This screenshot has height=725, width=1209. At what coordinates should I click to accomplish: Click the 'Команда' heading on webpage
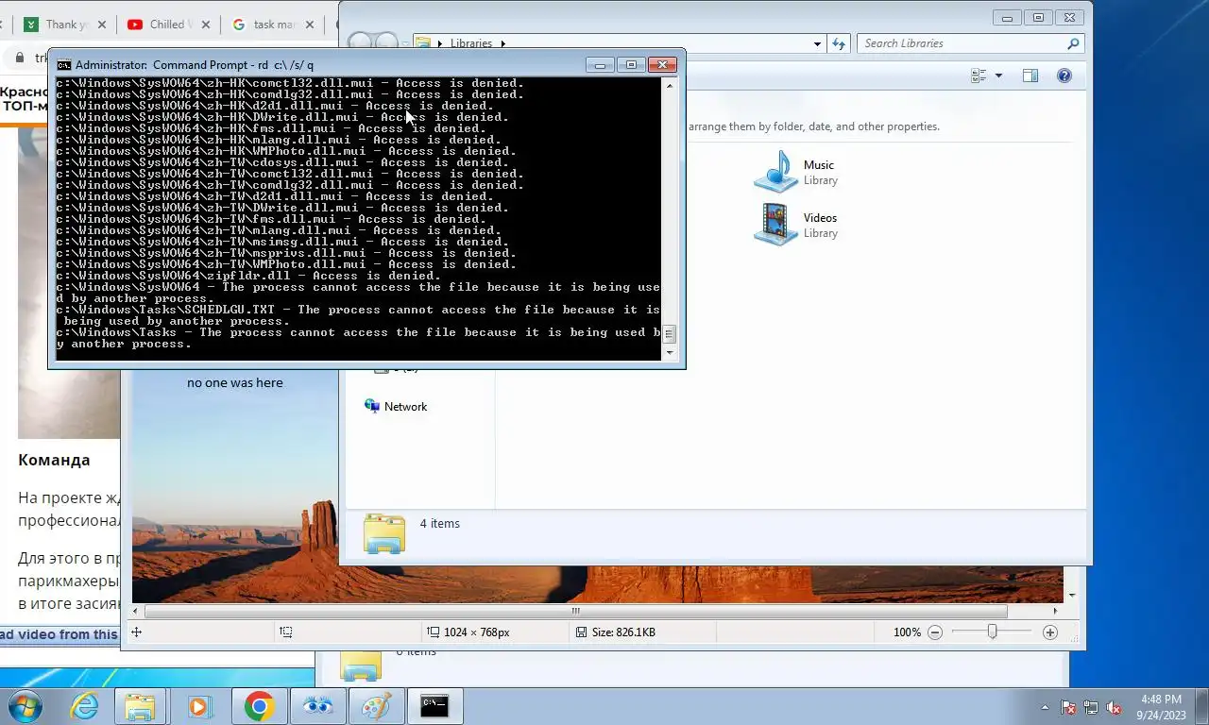click(x=54, y=461)
